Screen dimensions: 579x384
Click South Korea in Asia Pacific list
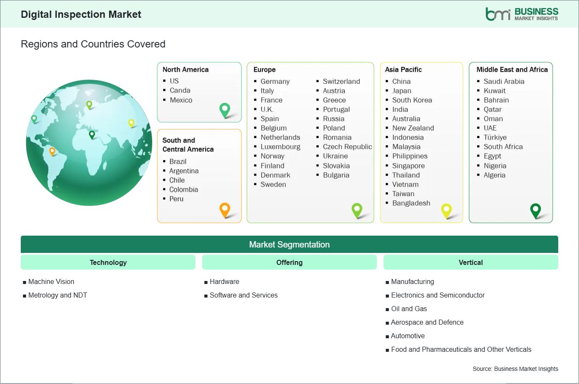click(x=412, y=100)
